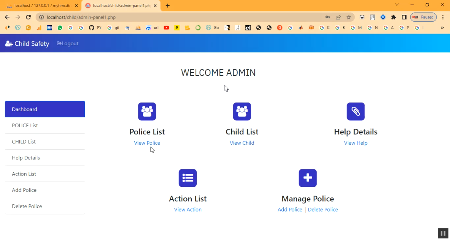
Task: Click the Manage Police plus icon
Action: coord(308,178)
